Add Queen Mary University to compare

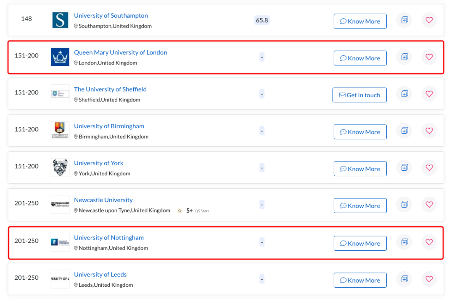tap(404, 57)
